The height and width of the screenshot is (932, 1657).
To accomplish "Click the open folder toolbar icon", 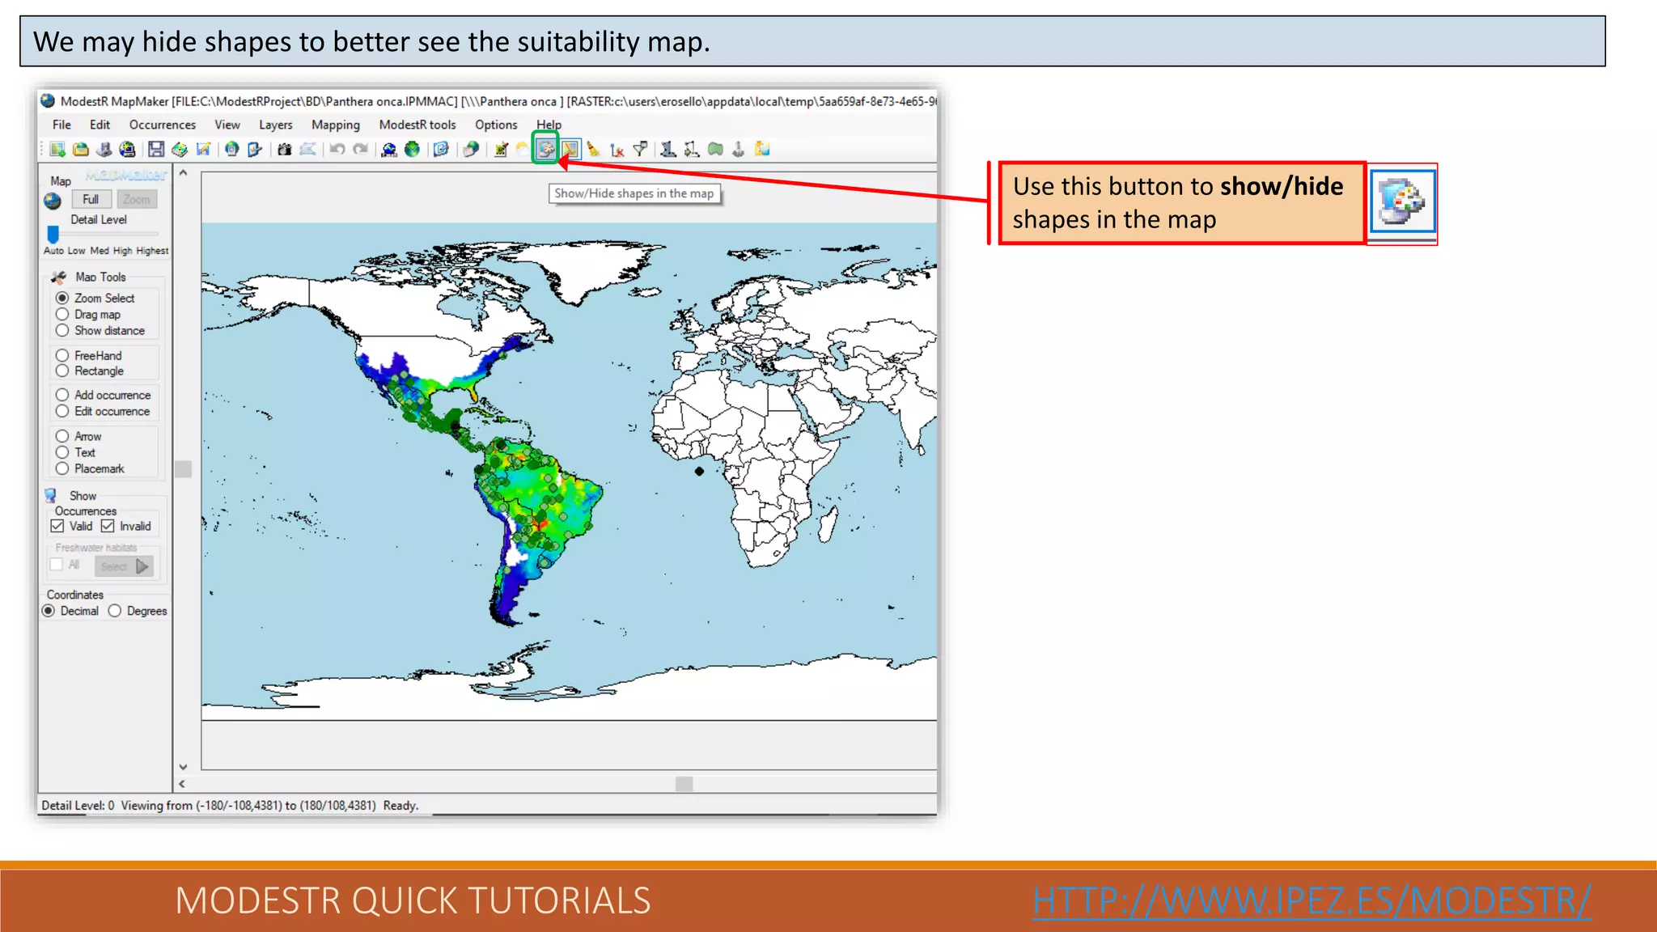I will click(x=81, y=149).
